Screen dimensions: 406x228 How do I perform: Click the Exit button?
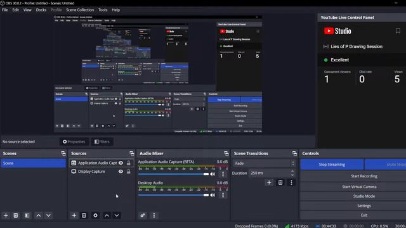coord(363,215)
